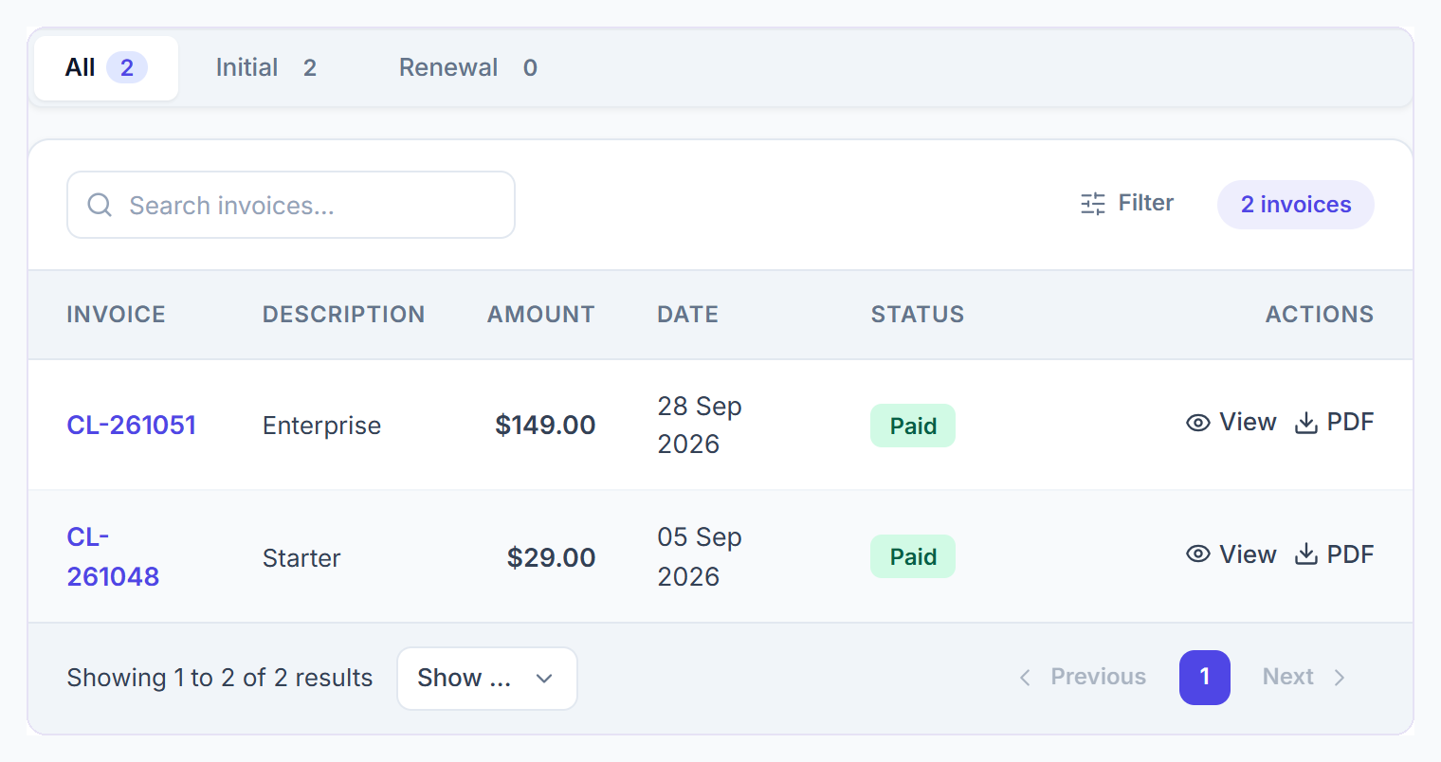Click the AMOUNT column header
The width and height of the screenshot is (1441, 762).
point(541,315)
